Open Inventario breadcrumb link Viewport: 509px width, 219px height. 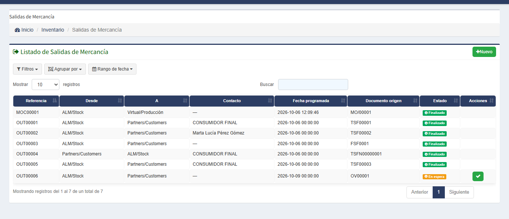tap(53, 30)
